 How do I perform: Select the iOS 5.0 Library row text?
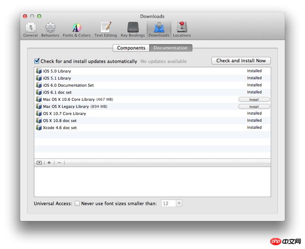[57, 71]
